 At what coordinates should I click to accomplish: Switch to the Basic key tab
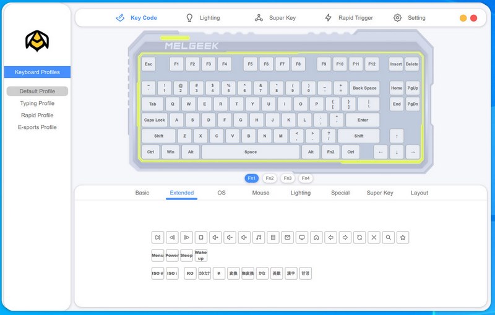pyautogui.click(x=142, y=193)
